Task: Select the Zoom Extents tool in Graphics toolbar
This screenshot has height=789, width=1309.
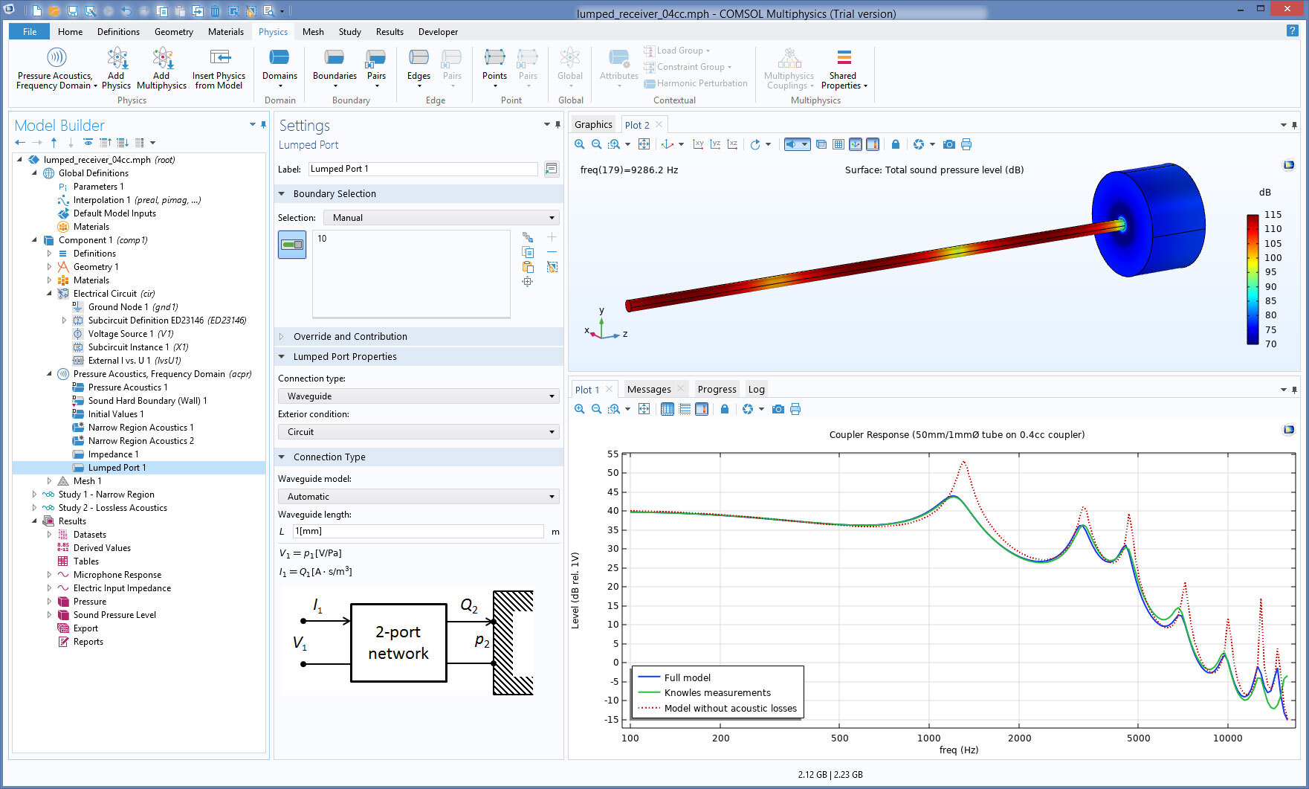Action: coord(644,144)
